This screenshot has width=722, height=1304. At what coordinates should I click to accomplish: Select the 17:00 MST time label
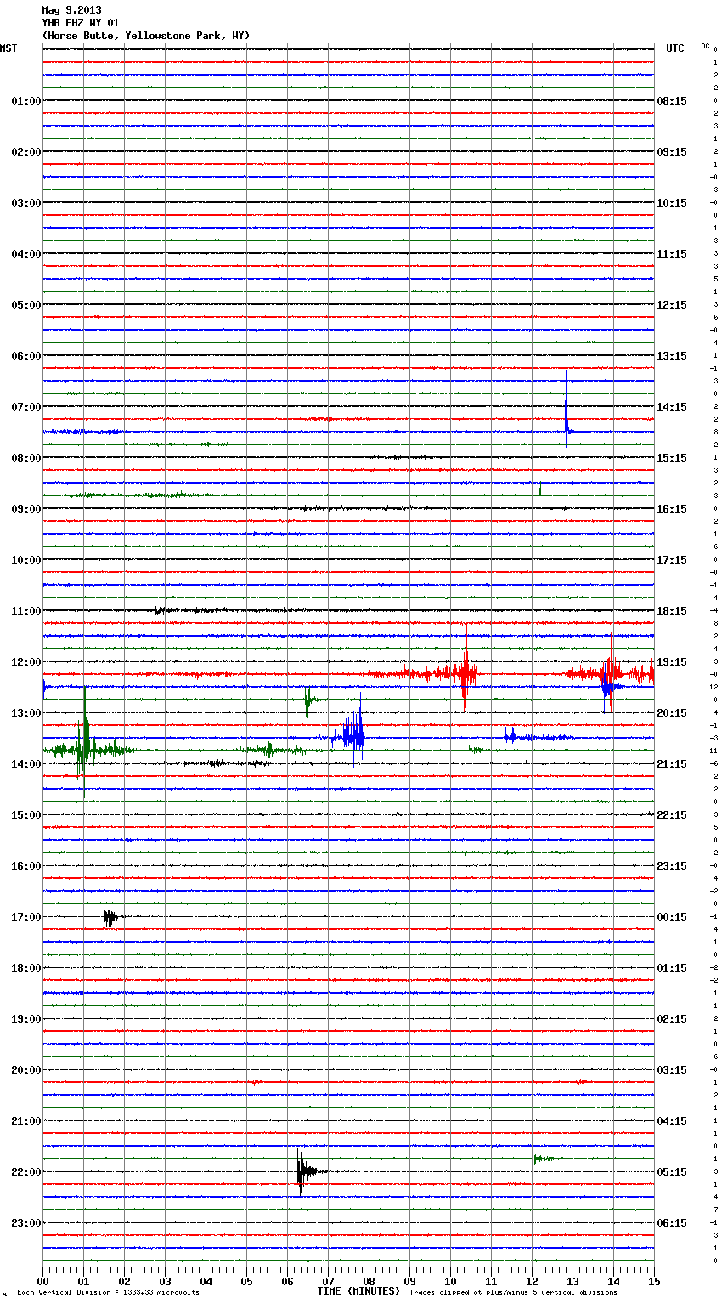26,917
